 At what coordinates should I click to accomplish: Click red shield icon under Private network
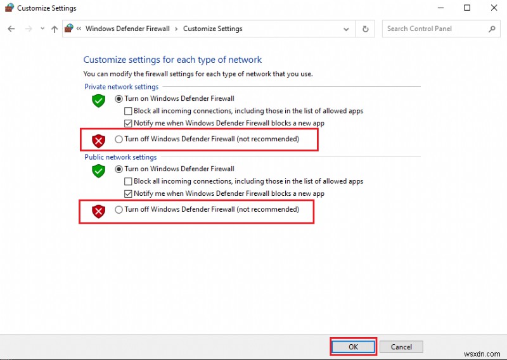pyautogui.click(x=99, y=141)
